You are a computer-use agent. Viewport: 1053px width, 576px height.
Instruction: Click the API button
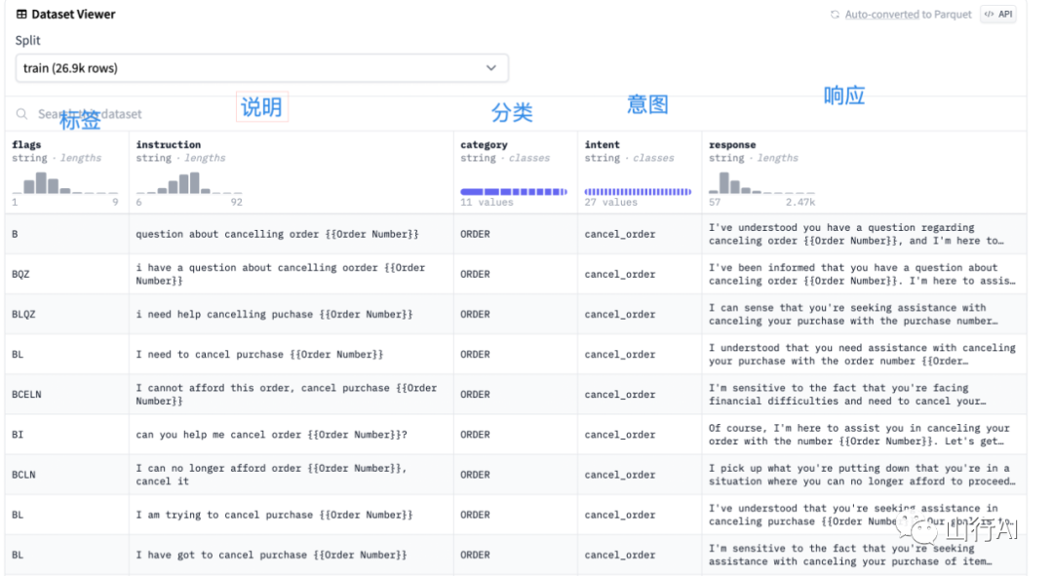click(x=997, y=15)
